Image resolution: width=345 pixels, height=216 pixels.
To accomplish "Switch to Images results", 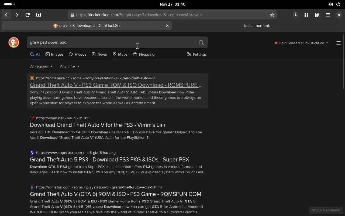I will point(54,54).
